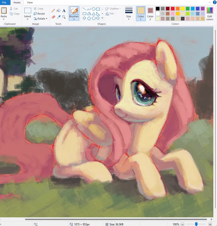Pick the red color swatch

[x=172, y=9]
